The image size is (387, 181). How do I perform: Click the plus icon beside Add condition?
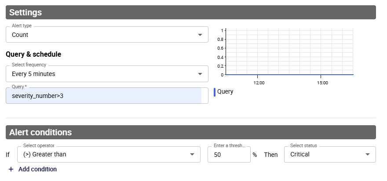11,169
